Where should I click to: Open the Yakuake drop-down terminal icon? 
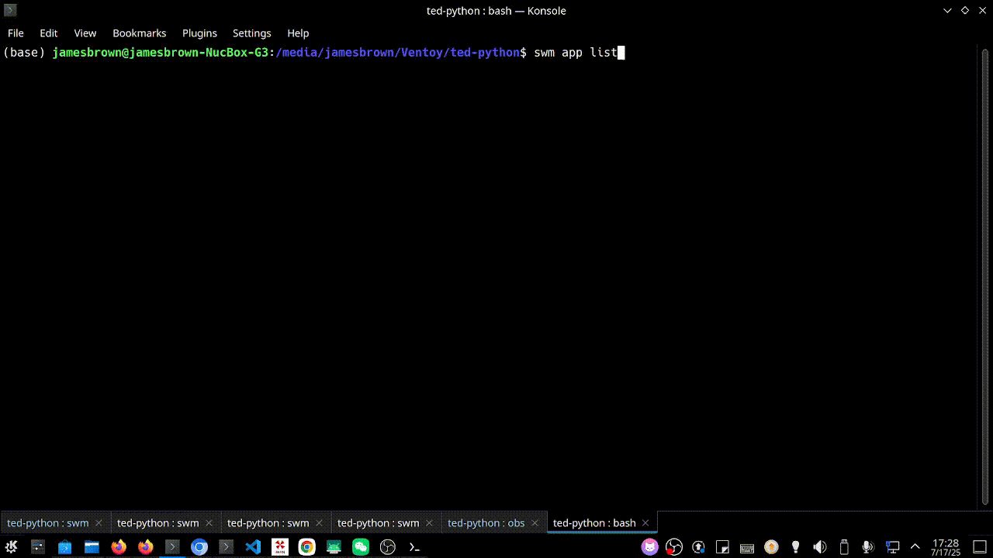(x=413, y=547)
